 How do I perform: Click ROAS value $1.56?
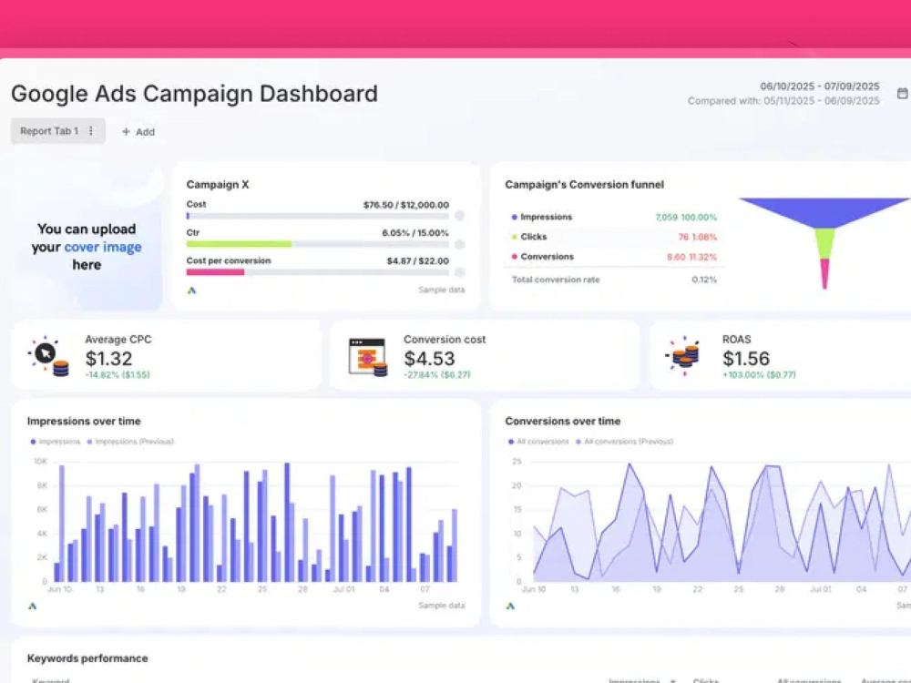746,358
